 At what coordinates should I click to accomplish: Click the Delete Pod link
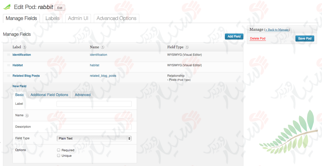point(257,38)
